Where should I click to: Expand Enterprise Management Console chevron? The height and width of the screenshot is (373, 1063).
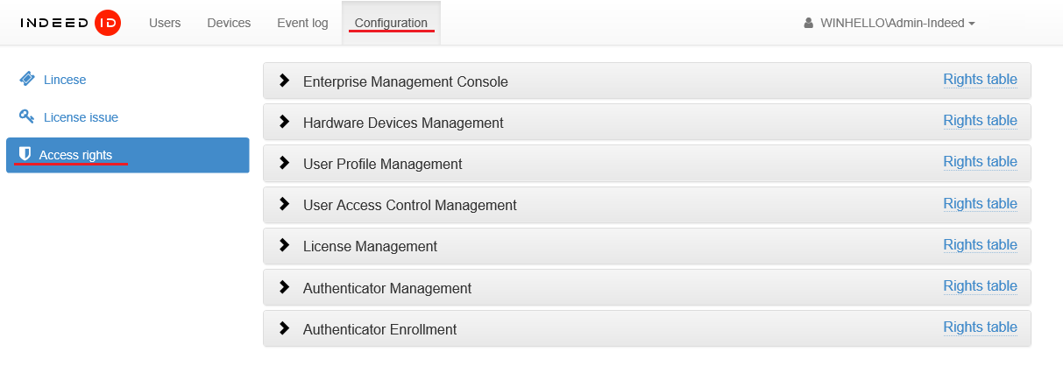284,81
